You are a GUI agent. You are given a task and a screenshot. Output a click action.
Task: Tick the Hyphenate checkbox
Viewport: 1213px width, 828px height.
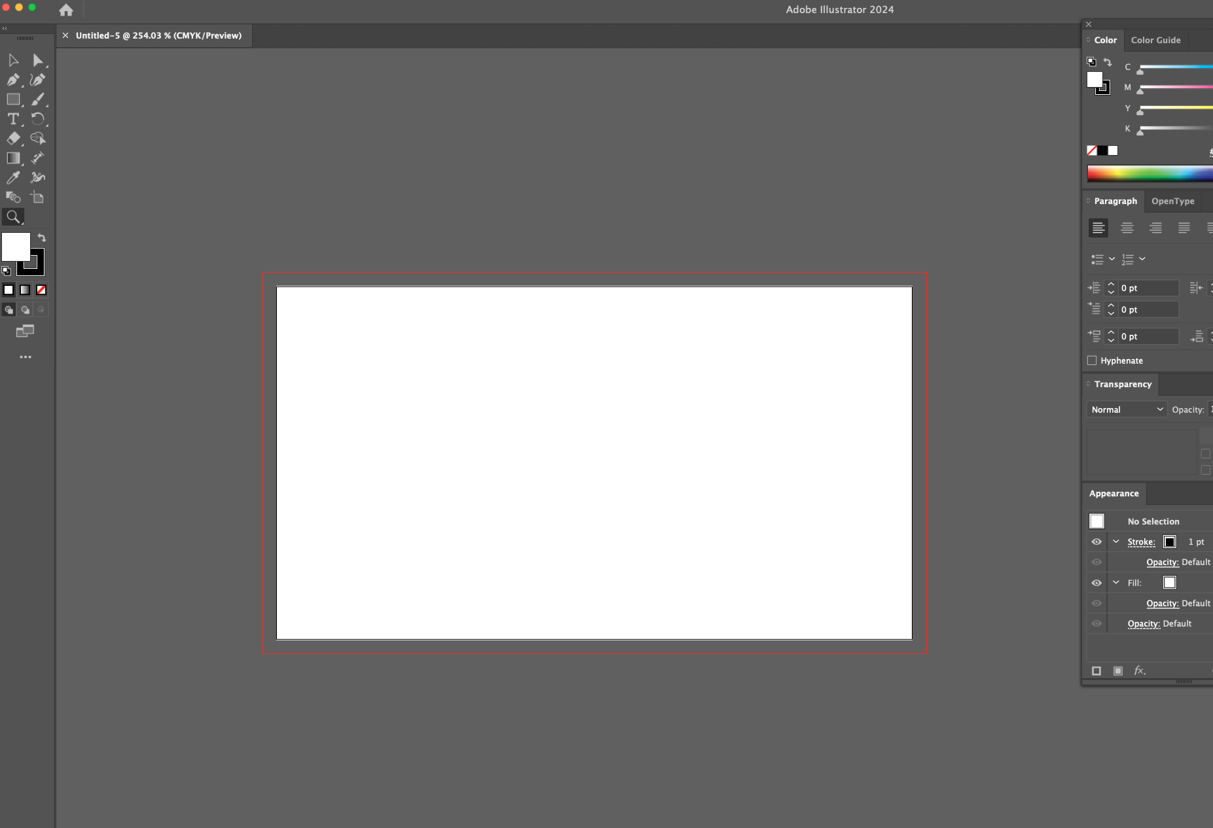coord(1092,360)
